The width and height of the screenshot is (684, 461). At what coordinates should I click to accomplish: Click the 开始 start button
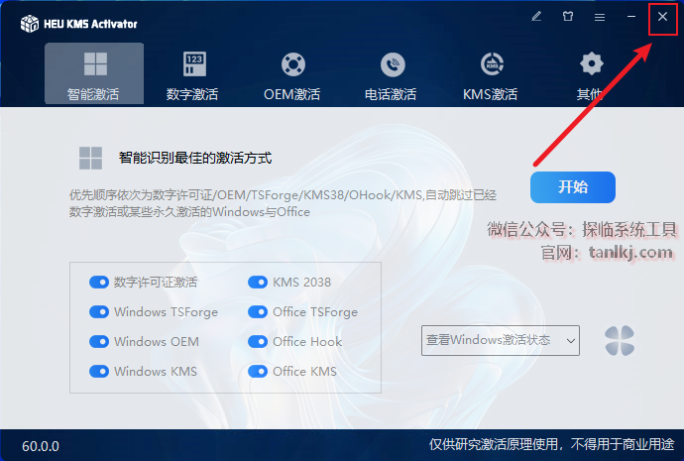tap(573, 187)
